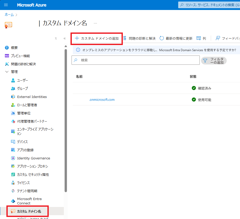Open the ellipsis more options beside title

click(x=95, y=23)
